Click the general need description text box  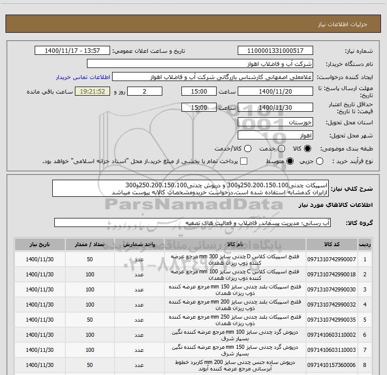click(190, 188)
